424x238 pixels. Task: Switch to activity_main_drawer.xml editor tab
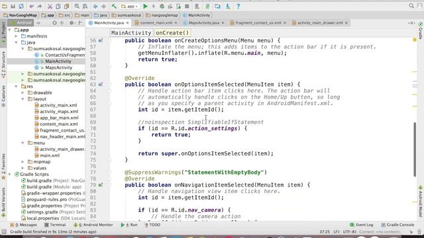[x=320, y=23]
